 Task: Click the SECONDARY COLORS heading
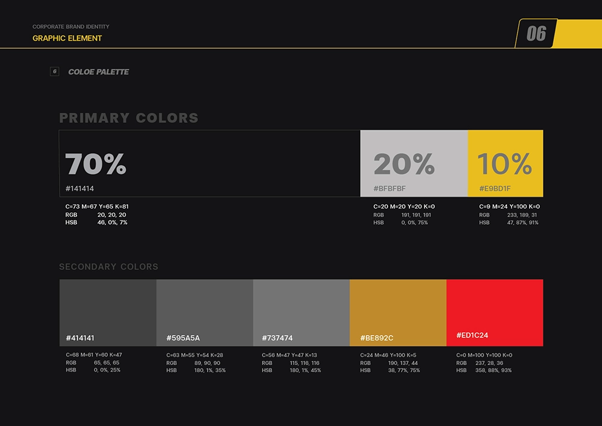(109, 267)
